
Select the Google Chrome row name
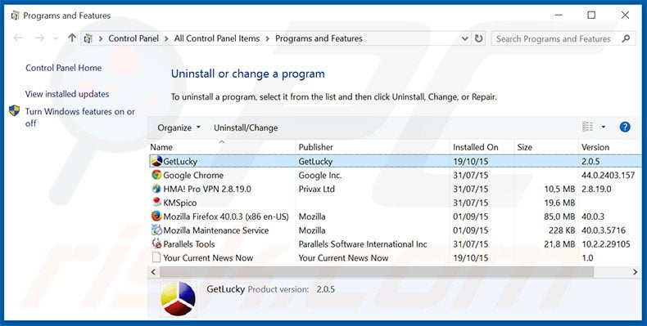(193, 175)
